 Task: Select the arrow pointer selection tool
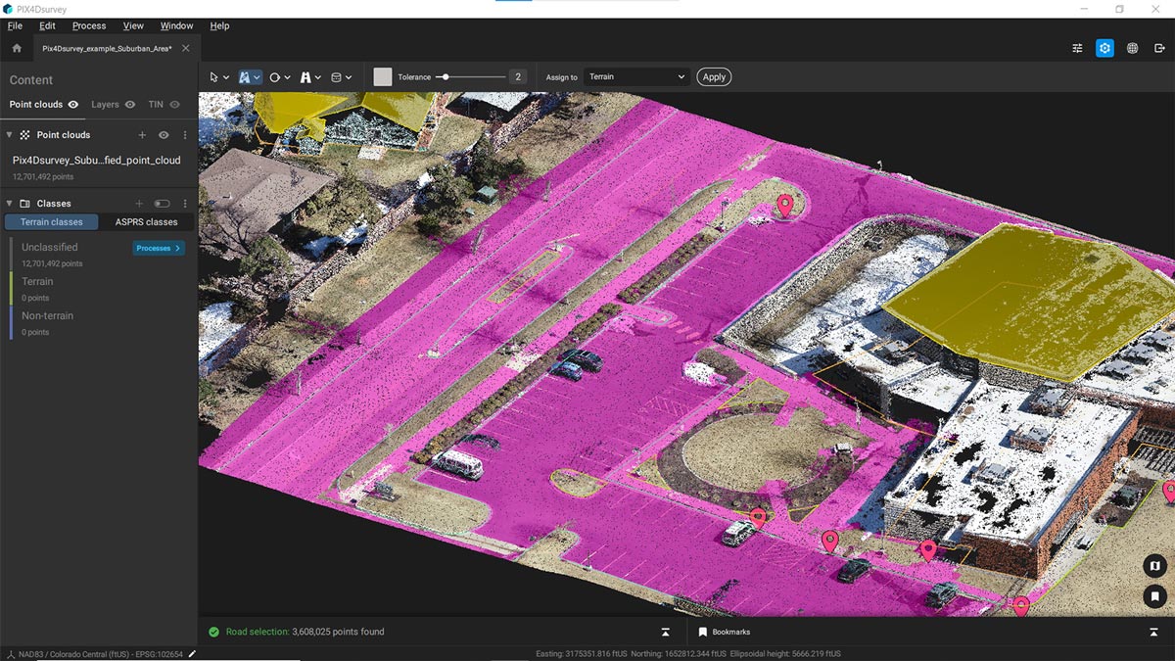(x=214, y=76)
